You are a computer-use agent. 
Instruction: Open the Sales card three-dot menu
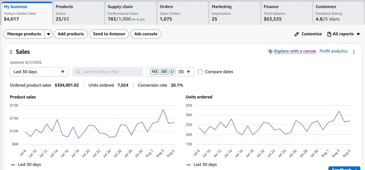354,52
